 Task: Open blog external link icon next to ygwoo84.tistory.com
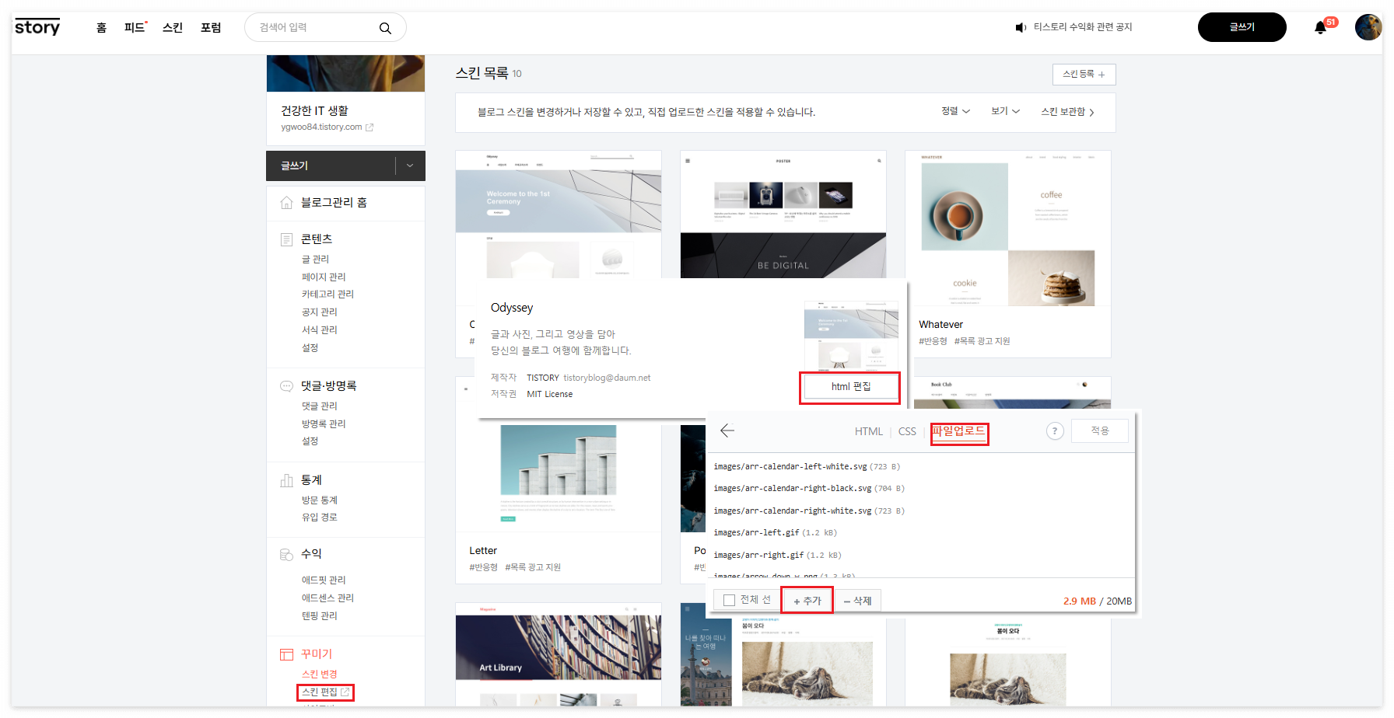pos(370,127)
